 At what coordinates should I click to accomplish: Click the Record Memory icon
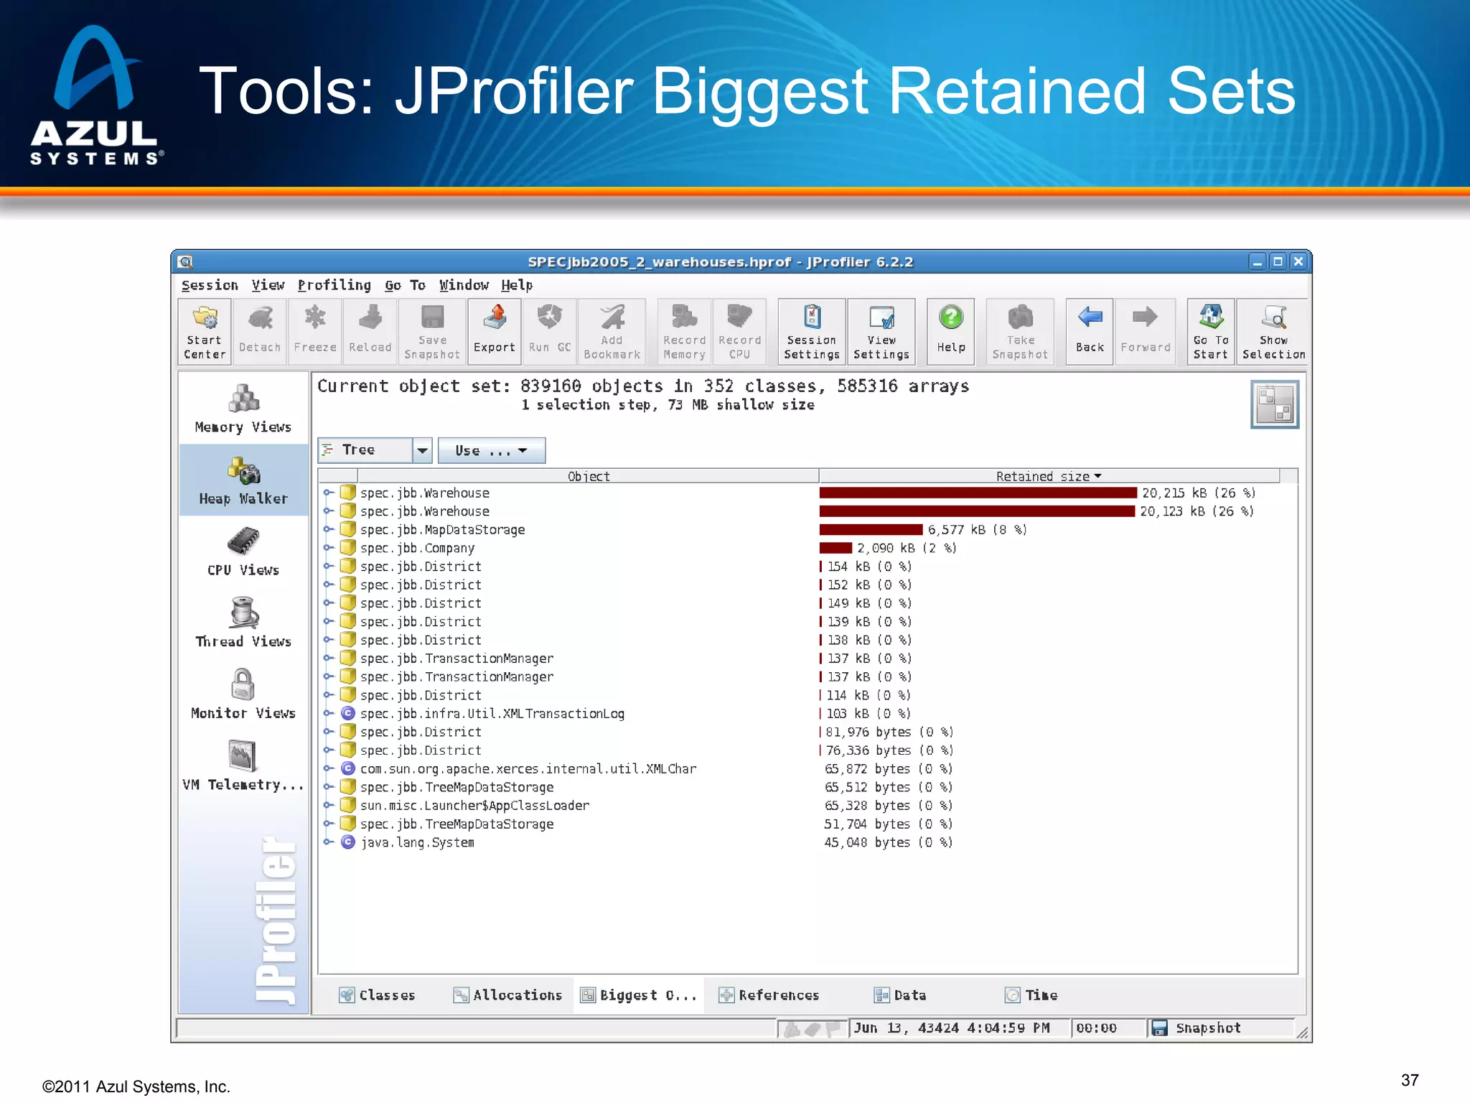(x=685, y=332)
